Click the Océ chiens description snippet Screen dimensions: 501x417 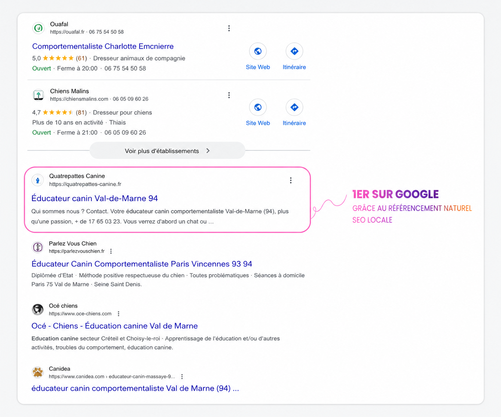(156, 343)
